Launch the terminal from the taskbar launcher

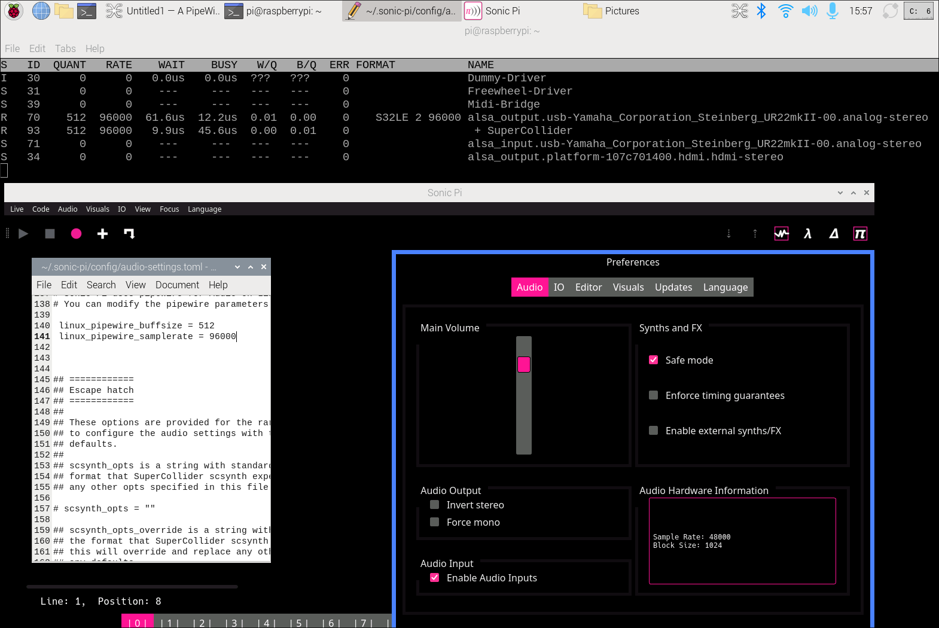(87, 11)
